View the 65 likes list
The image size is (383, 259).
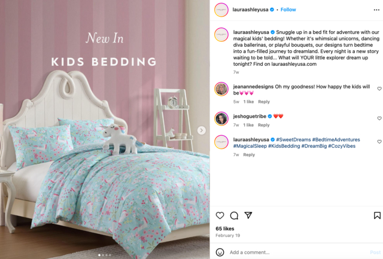click(x=225, y=228)
